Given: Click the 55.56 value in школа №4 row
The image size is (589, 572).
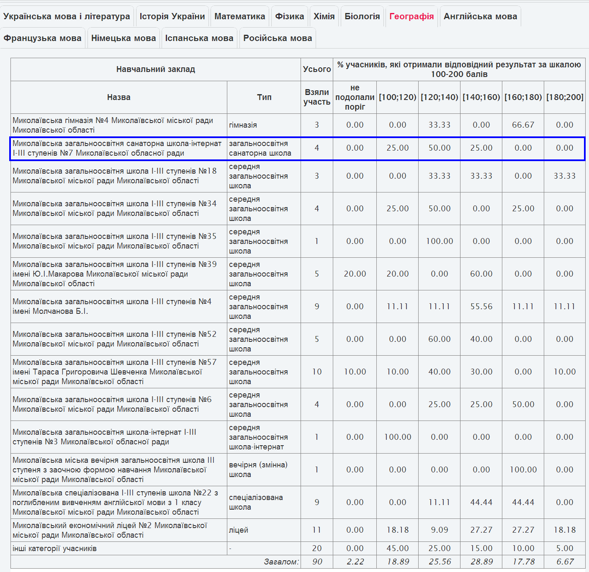Looking at the screenshot, I should click(481, 307).
